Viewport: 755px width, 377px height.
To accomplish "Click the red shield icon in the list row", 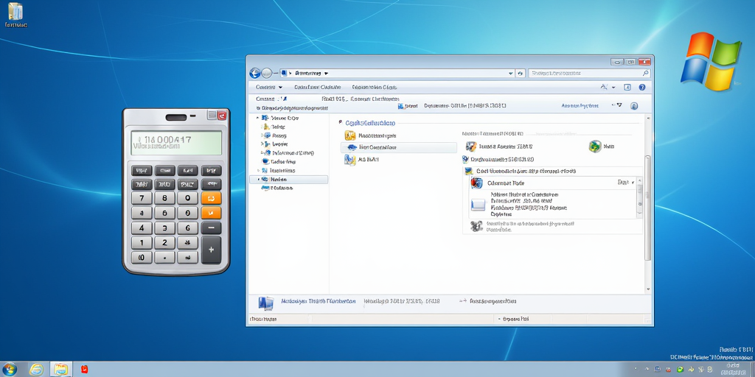I will [x=477, y=183].
